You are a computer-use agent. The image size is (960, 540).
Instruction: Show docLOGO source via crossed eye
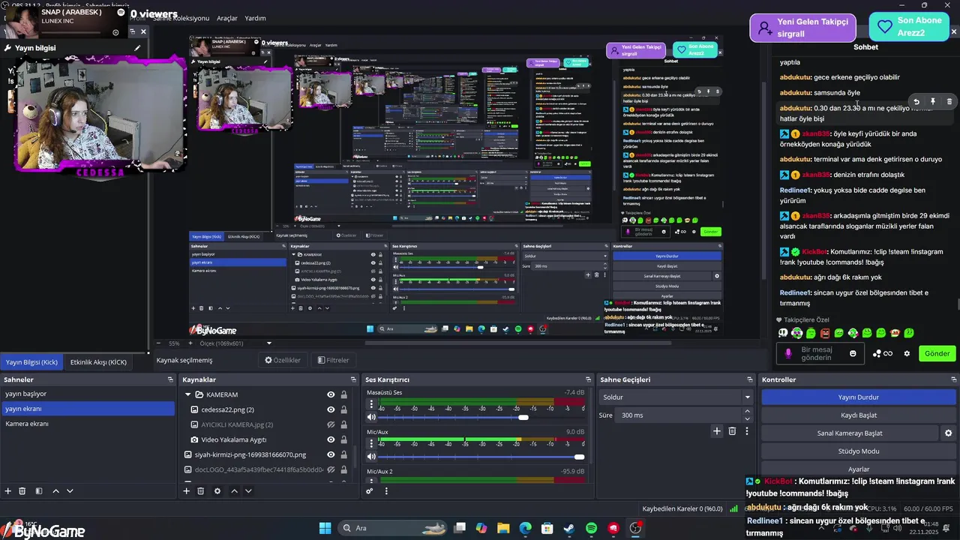pos(331,469)
